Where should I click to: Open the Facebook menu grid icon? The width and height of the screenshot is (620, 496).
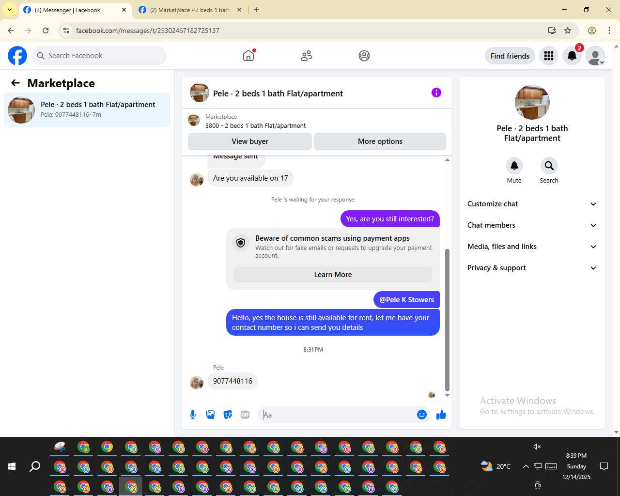pyautogui.click(x=549, y=56)
